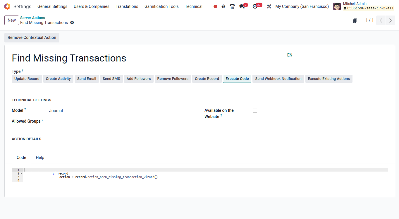This screenshot has height=219, width=399.
Task: Click the action_open_missing_transaction_wizard code line
Action: (x=109, y=177)
